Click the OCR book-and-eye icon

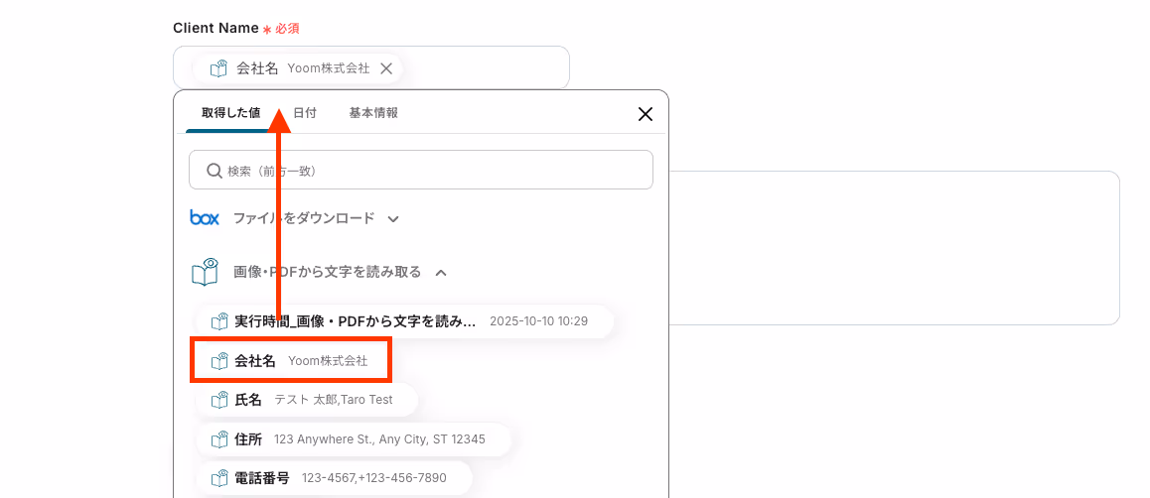[205, 272]
